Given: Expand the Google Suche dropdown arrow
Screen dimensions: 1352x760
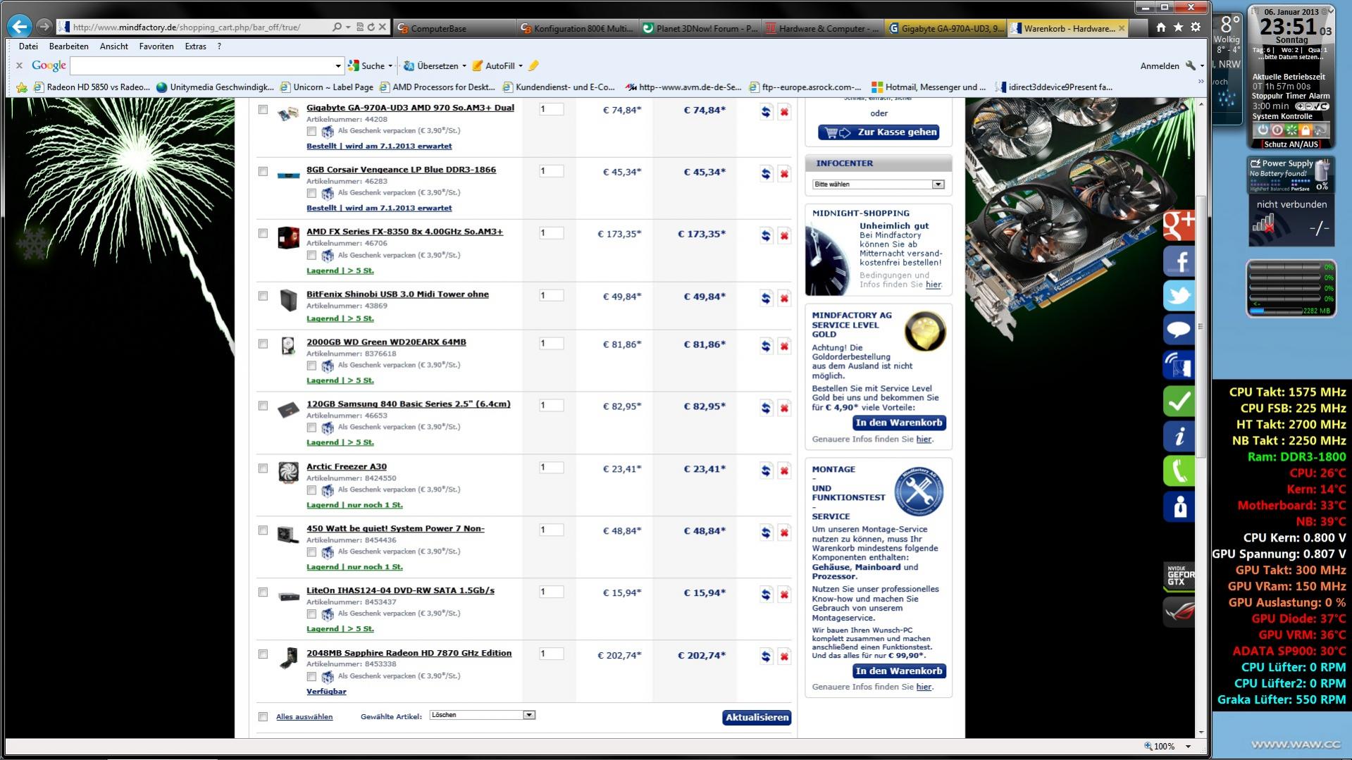Looking at the screenshot, I should (x=390, y=66).
